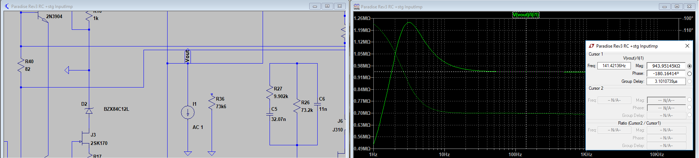This screenshot has width=699, height=158.
Task: Close the plot window
Action: pyautogui.click(x=690, y=7)
